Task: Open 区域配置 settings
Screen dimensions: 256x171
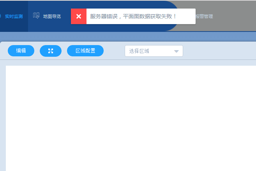Action: click(85, 51)
